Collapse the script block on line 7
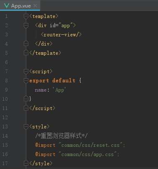 tap(26, 72)
